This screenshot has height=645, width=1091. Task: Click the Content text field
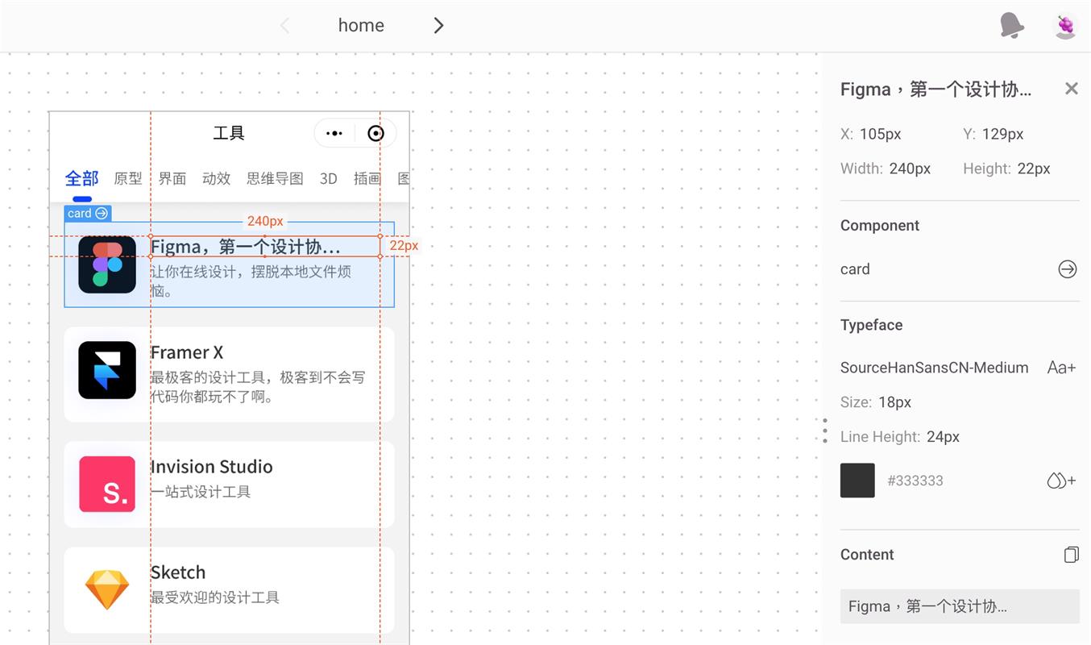[960, 606]
